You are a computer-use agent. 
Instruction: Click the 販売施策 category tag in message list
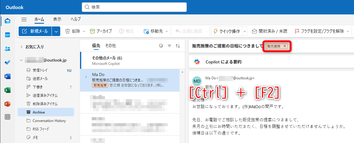100,86
